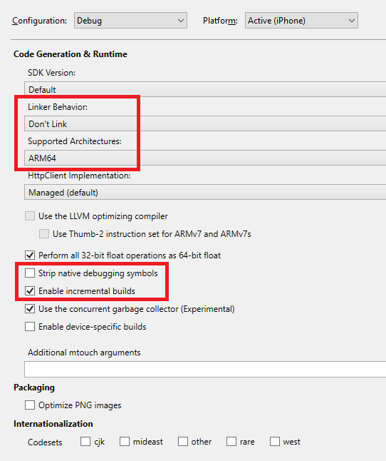This screenshot has width=386, height=461.
Task: Expand the SDK Version combo box
Action: (205, 89)
